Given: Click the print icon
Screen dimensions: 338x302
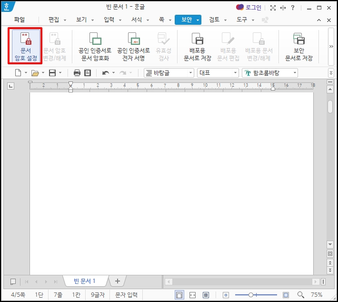Looking at the screenshot, I should (77, 73).
